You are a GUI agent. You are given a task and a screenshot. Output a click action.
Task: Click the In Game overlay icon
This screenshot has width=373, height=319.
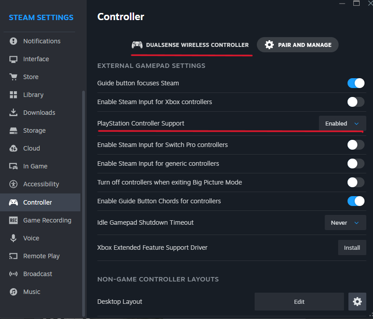click(x=13, y=166)
